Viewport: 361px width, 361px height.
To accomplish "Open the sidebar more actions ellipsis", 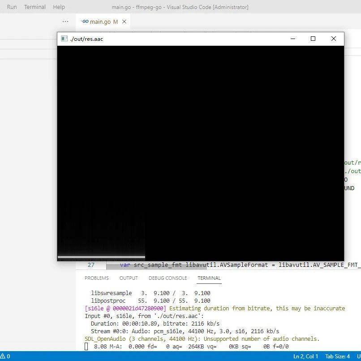I will click(x=65, y=22).
